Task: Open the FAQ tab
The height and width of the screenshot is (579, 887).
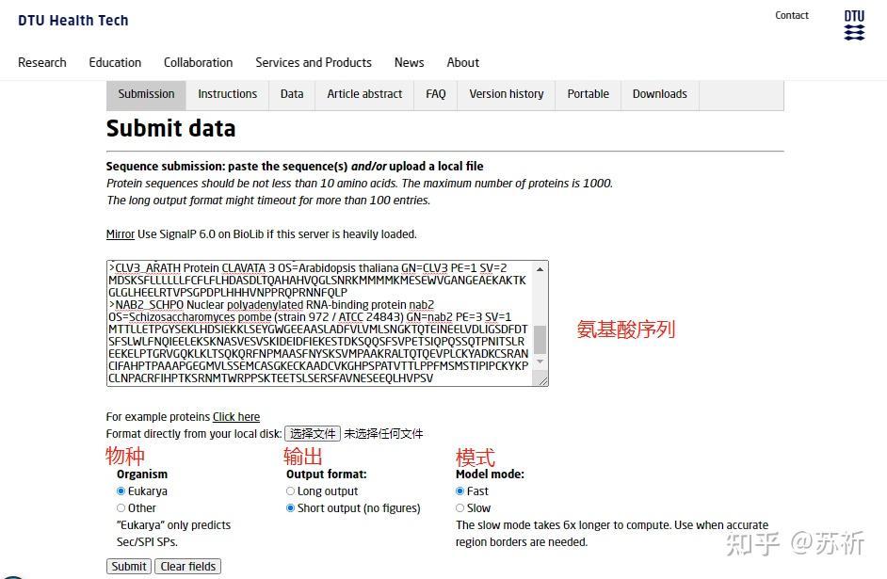Action: pos(435,94)
